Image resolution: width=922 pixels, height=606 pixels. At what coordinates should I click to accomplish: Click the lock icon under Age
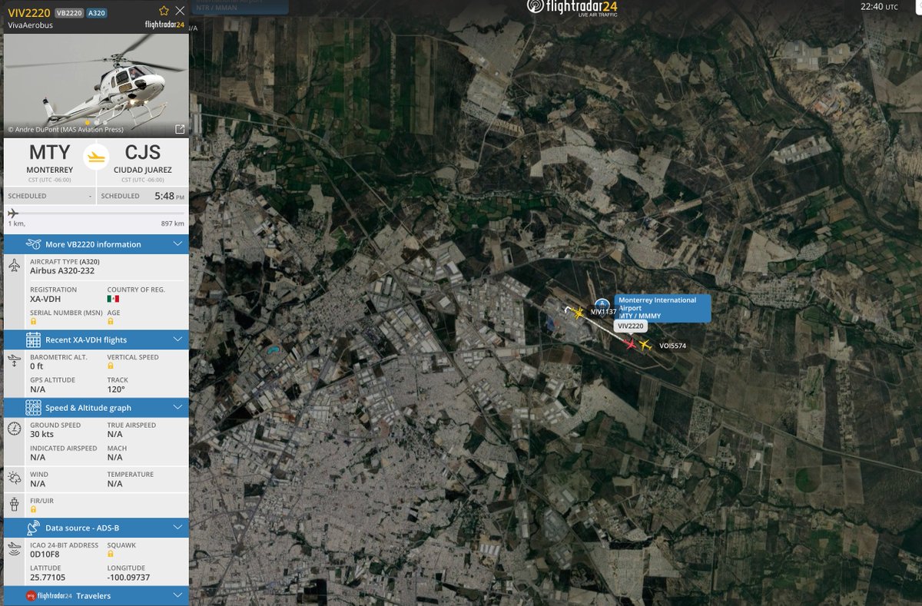click(111, 322)
